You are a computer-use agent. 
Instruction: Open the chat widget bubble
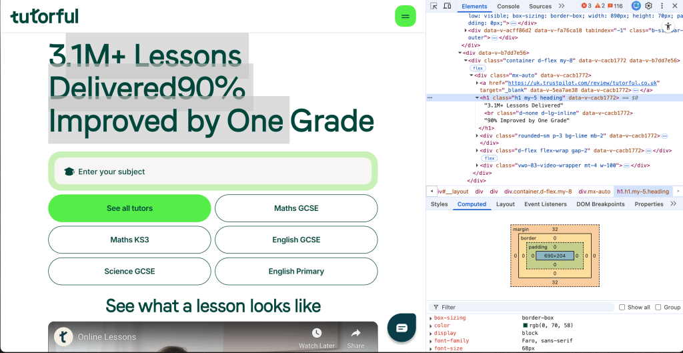pos(402,328)
